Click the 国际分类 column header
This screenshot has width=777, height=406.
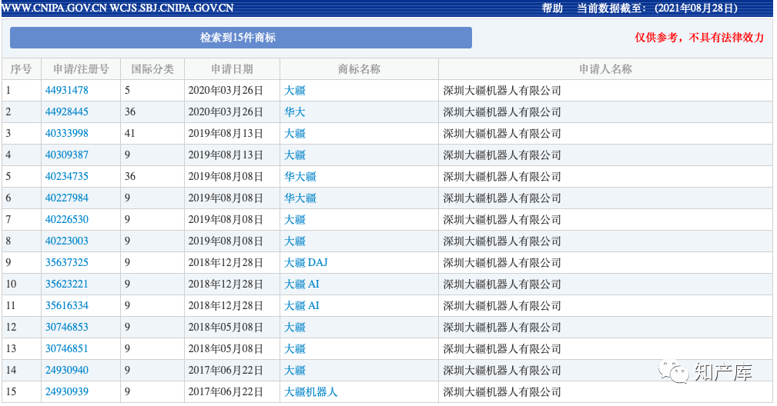[152, 69]
